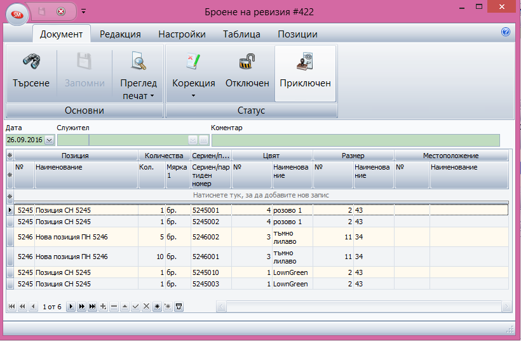Click the column header asterisk customize button
This screenshot has width=521, height=341.
pos(10,175)
